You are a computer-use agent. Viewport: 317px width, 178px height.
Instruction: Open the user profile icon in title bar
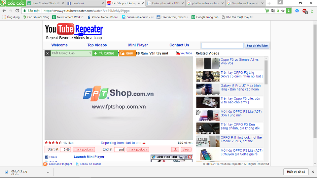pos(280,2)
